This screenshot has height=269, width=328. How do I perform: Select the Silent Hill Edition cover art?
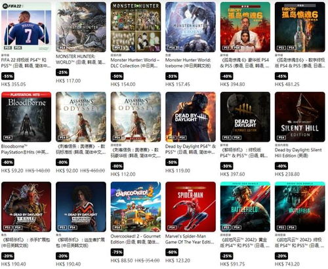(300, 117)
